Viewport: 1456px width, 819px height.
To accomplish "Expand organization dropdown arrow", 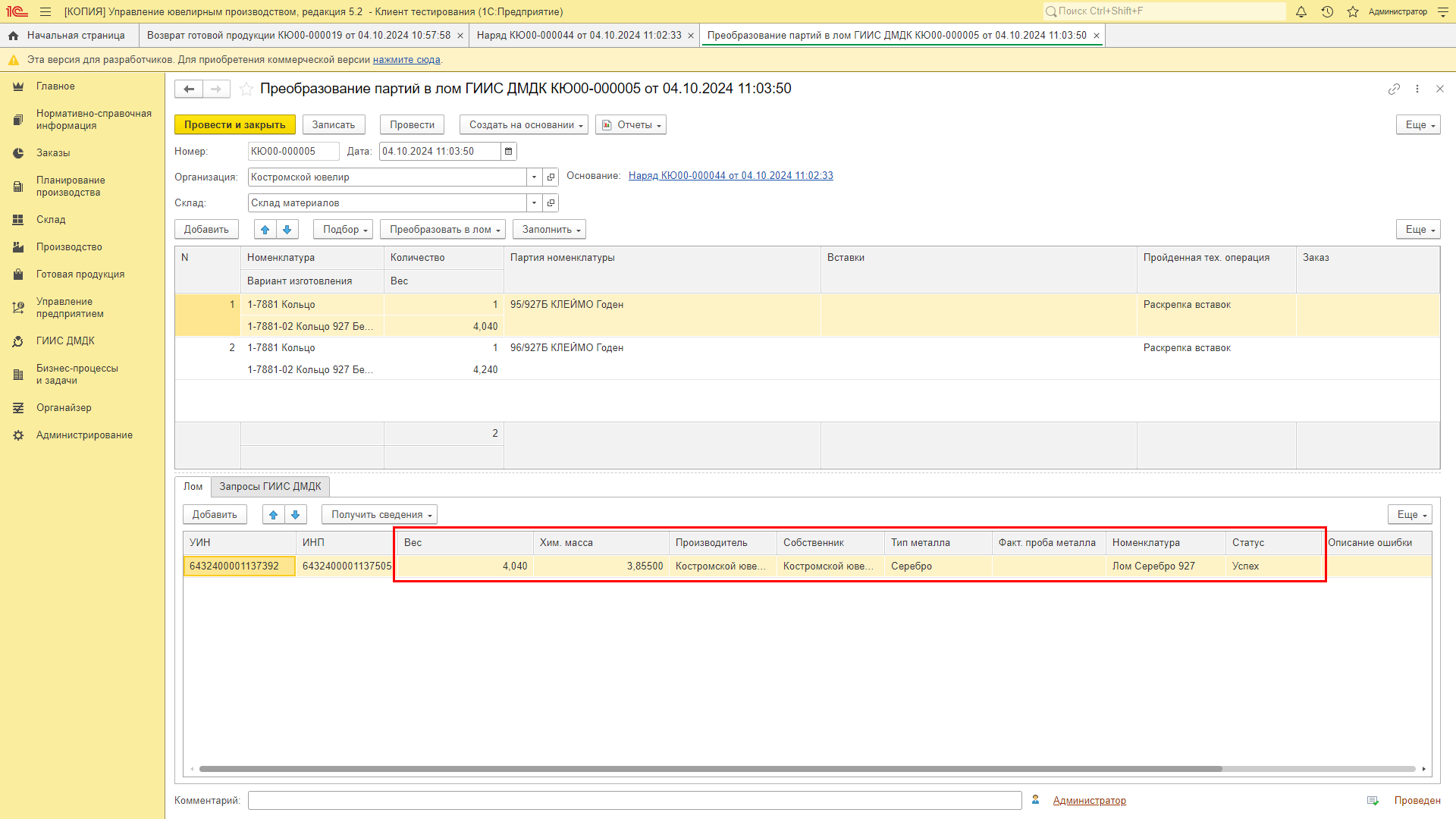I will click(x=535, y=177).
